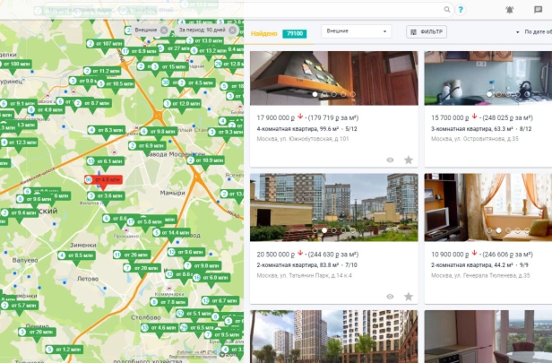The height and width of the screenshot is (363, 552).
Task: Select second photo dot on kitchen hood image
Action: coord(324,94)
